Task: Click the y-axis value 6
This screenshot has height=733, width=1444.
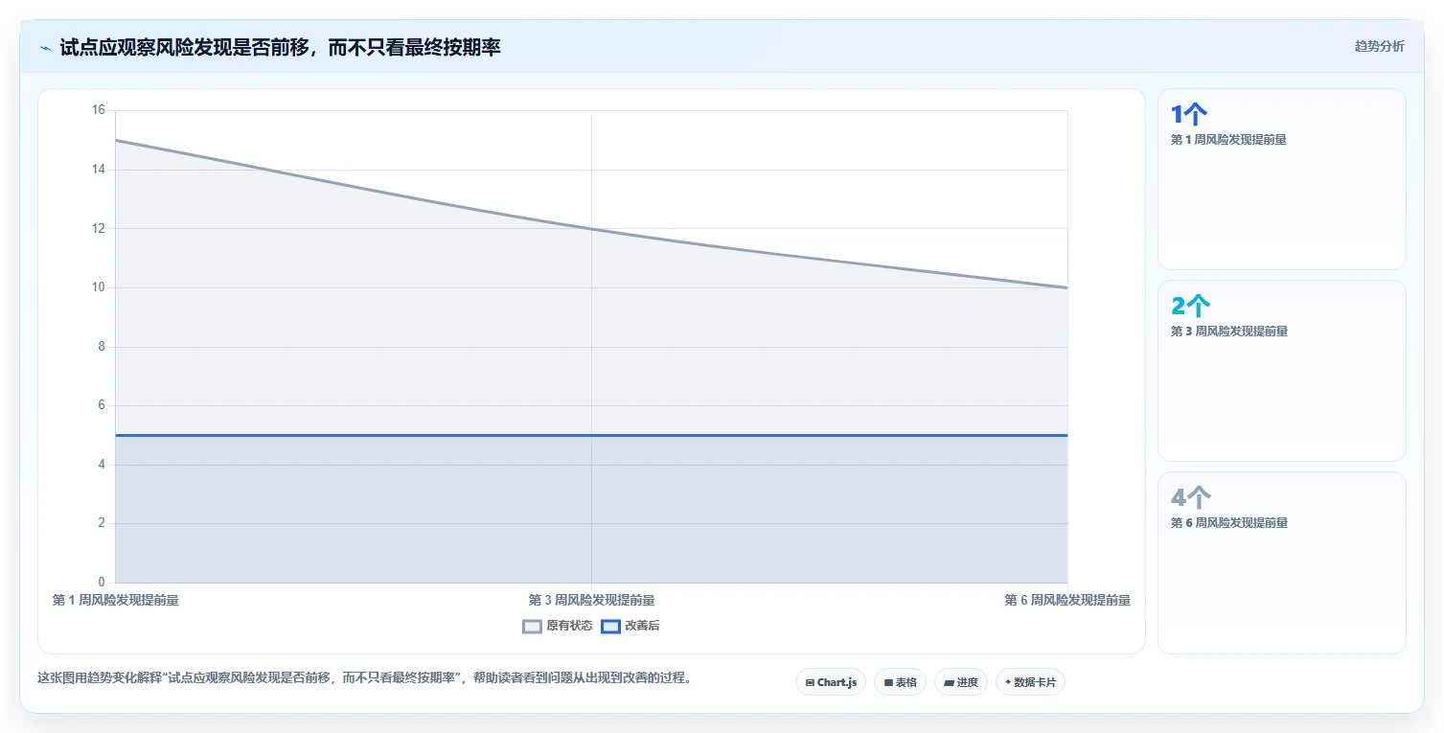Action: click(x=102, y=405)
